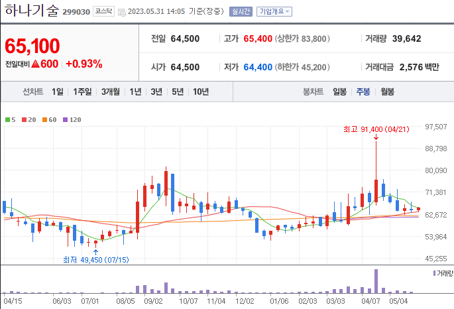This screenshot has width=454, height=309.
Task: Click the 최저 49,450 (07/15) annotation
Action: [96, 260]
